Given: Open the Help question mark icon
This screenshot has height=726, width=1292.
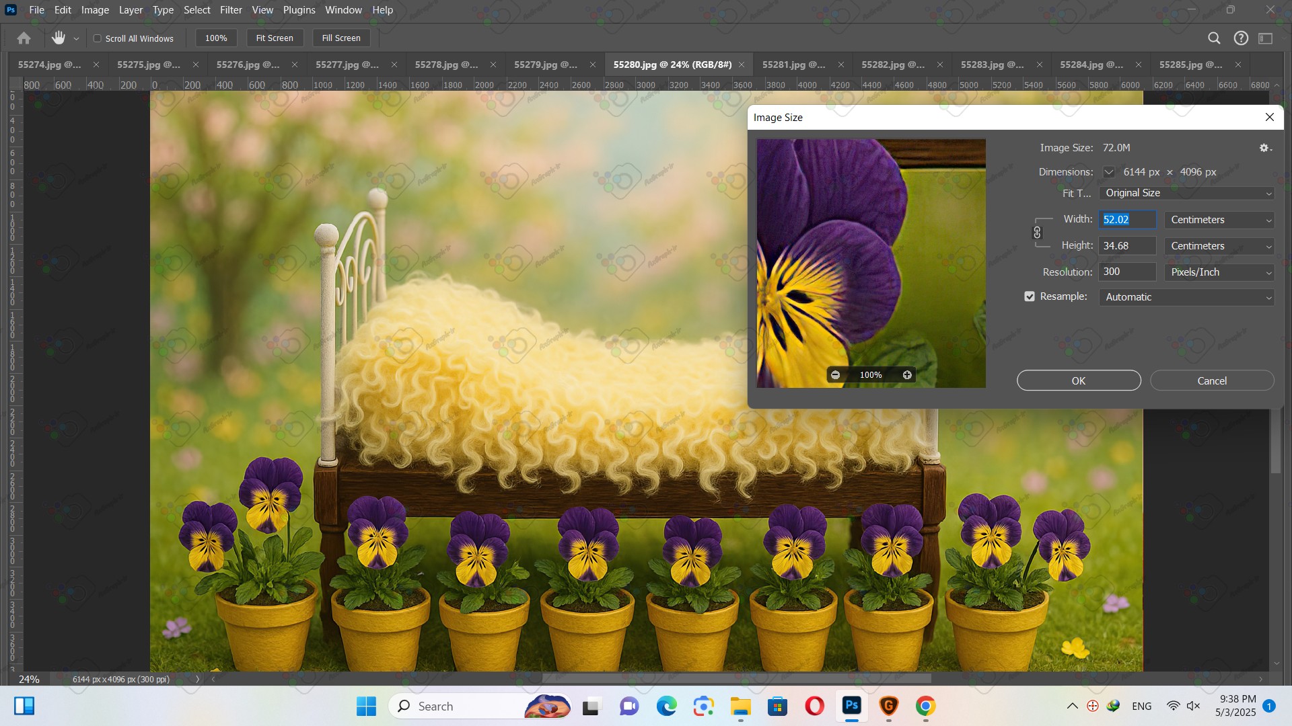Looking at the screenshot, I should tap(1241, 38).
